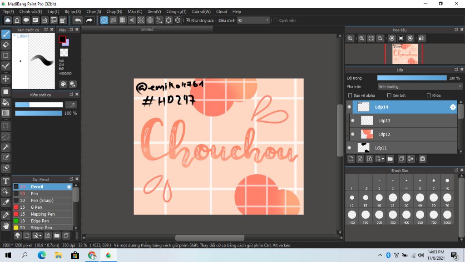Enable the concentric circle snap
The height and width of the screenshot is (262, 465).
pos(150,20)
